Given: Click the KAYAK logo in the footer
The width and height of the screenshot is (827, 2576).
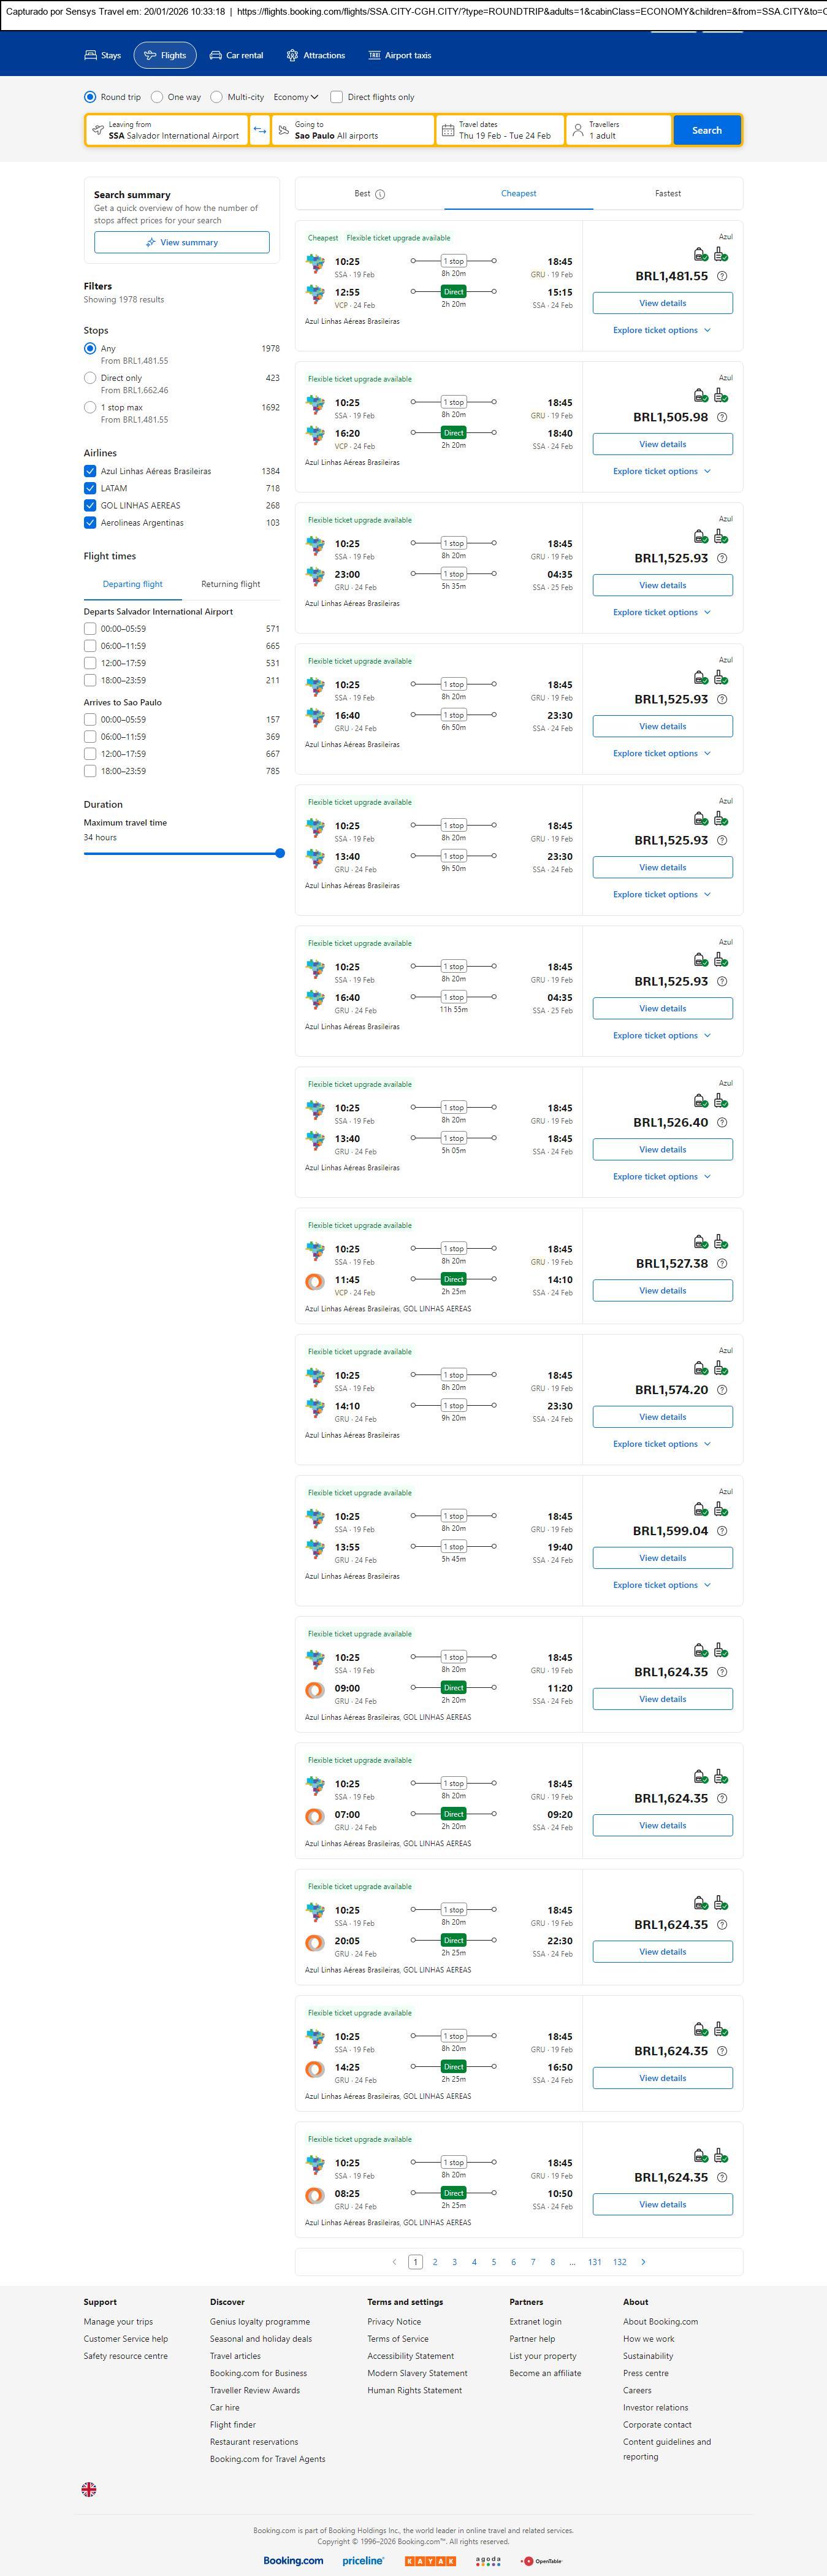Looking at the screenshot, I should pyautogui.click(x=430, y=2561).
